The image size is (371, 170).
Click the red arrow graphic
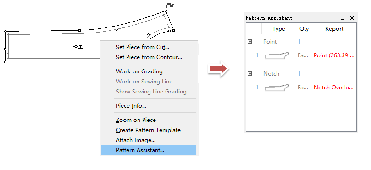pos(218,69)
